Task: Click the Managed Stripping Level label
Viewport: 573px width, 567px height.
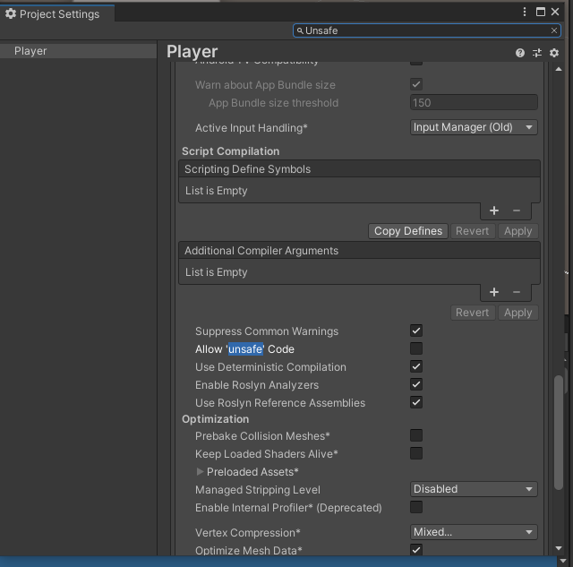Action: coord(258,490)
